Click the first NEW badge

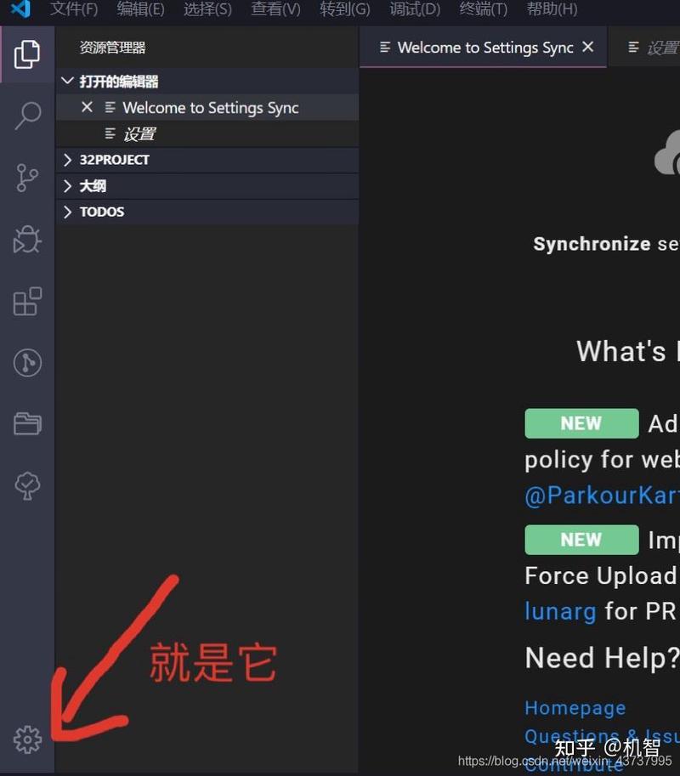[581, 423]
